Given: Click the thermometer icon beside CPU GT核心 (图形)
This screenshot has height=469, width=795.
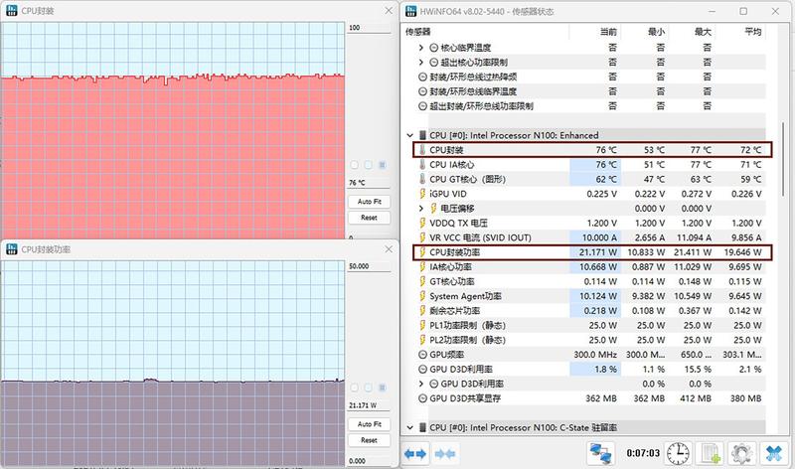Looking at the screenshot, I should pyautogui.click(x=422, y=179).
